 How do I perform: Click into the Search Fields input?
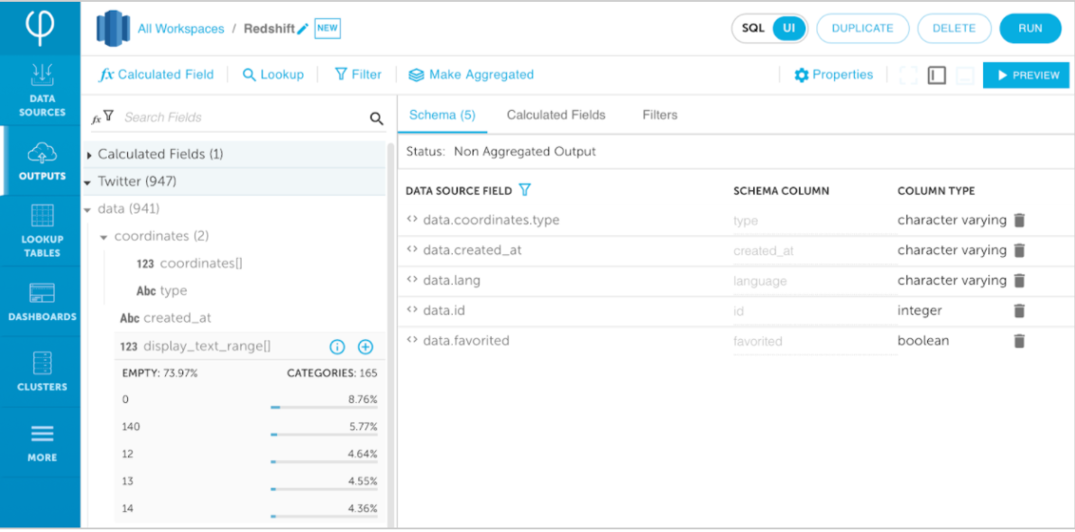239,117
